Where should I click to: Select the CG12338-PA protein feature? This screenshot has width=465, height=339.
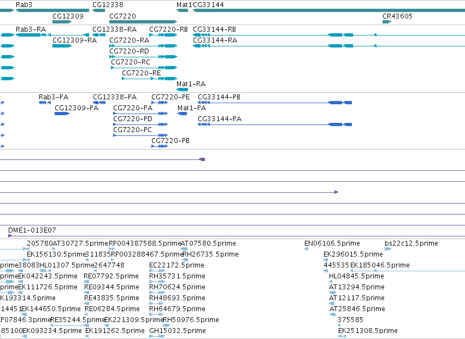(99, 103)
